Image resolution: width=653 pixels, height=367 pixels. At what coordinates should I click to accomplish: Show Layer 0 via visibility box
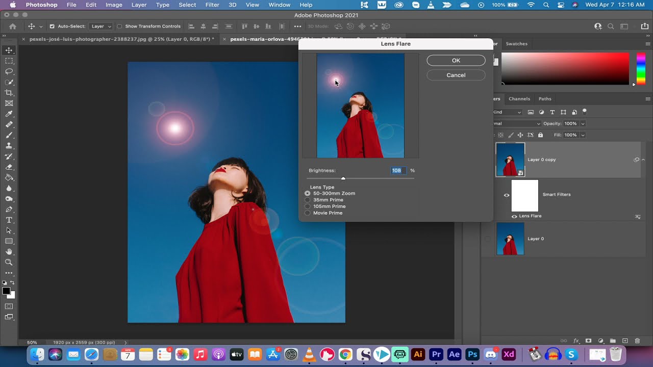[x=488, y=239]
